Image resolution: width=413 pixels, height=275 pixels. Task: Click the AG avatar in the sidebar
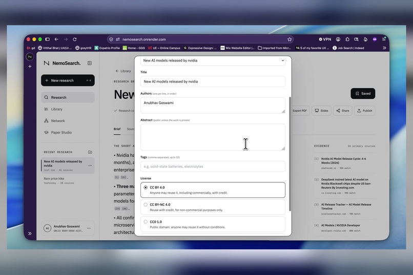coord(48,228)
